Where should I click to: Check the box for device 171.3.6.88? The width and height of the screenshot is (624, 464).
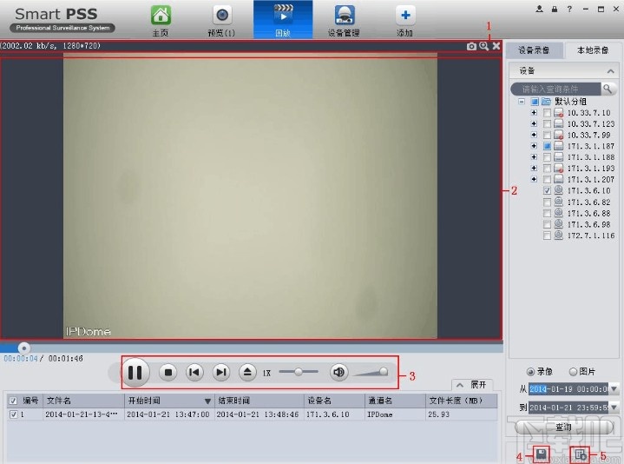pos(548,214)
